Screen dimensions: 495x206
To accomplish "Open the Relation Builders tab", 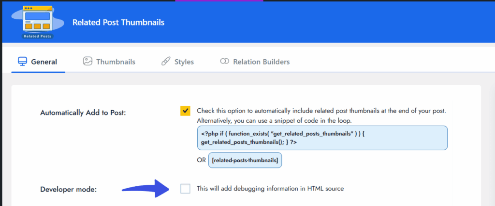I will (x=255, y=62).
